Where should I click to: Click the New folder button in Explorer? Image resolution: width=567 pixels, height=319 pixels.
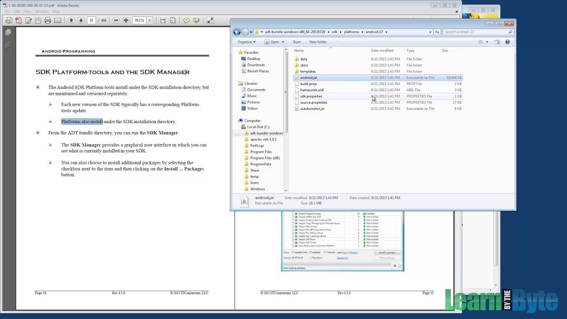pyautogui.click(x=318, y=42)
